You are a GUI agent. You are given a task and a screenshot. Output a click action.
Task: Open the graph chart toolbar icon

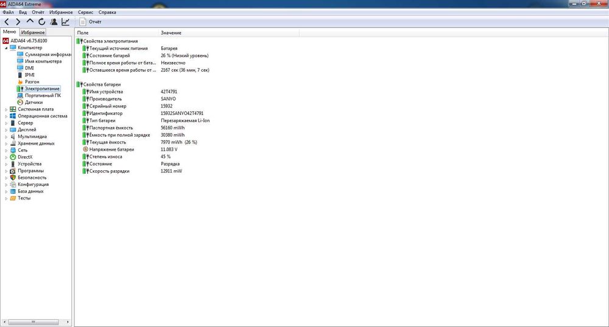pos(66,22)
